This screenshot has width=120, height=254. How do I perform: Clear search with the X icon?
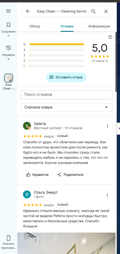click(106, 11)
